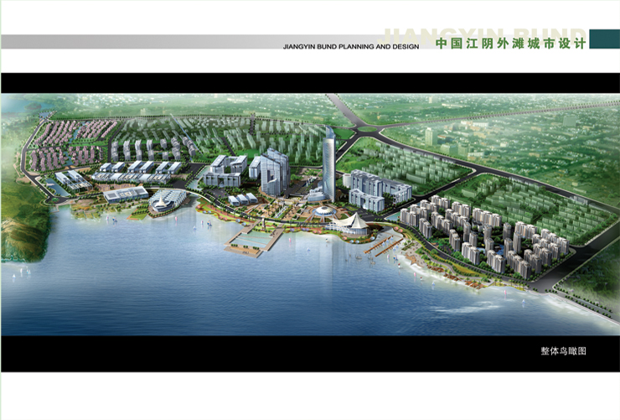Click the caption "整体鸟瞰图"
The height and width of the screenshot is (420, 620).
pyautogui.click(x=564, y=351)
